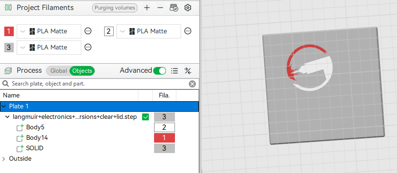The width and height of the screenshot is (397, 173).
Task: Open the process settings list icon
Action: coord(174,71)
